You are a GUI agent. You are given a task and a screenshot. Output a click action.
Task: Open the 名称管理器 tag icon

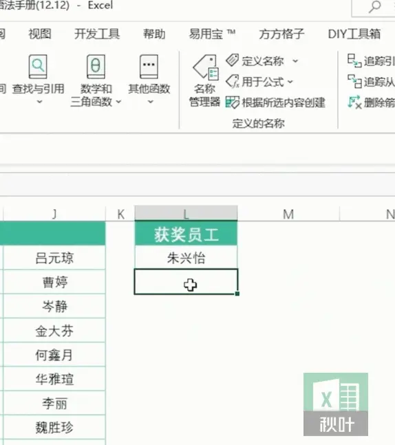coord(206,67)
